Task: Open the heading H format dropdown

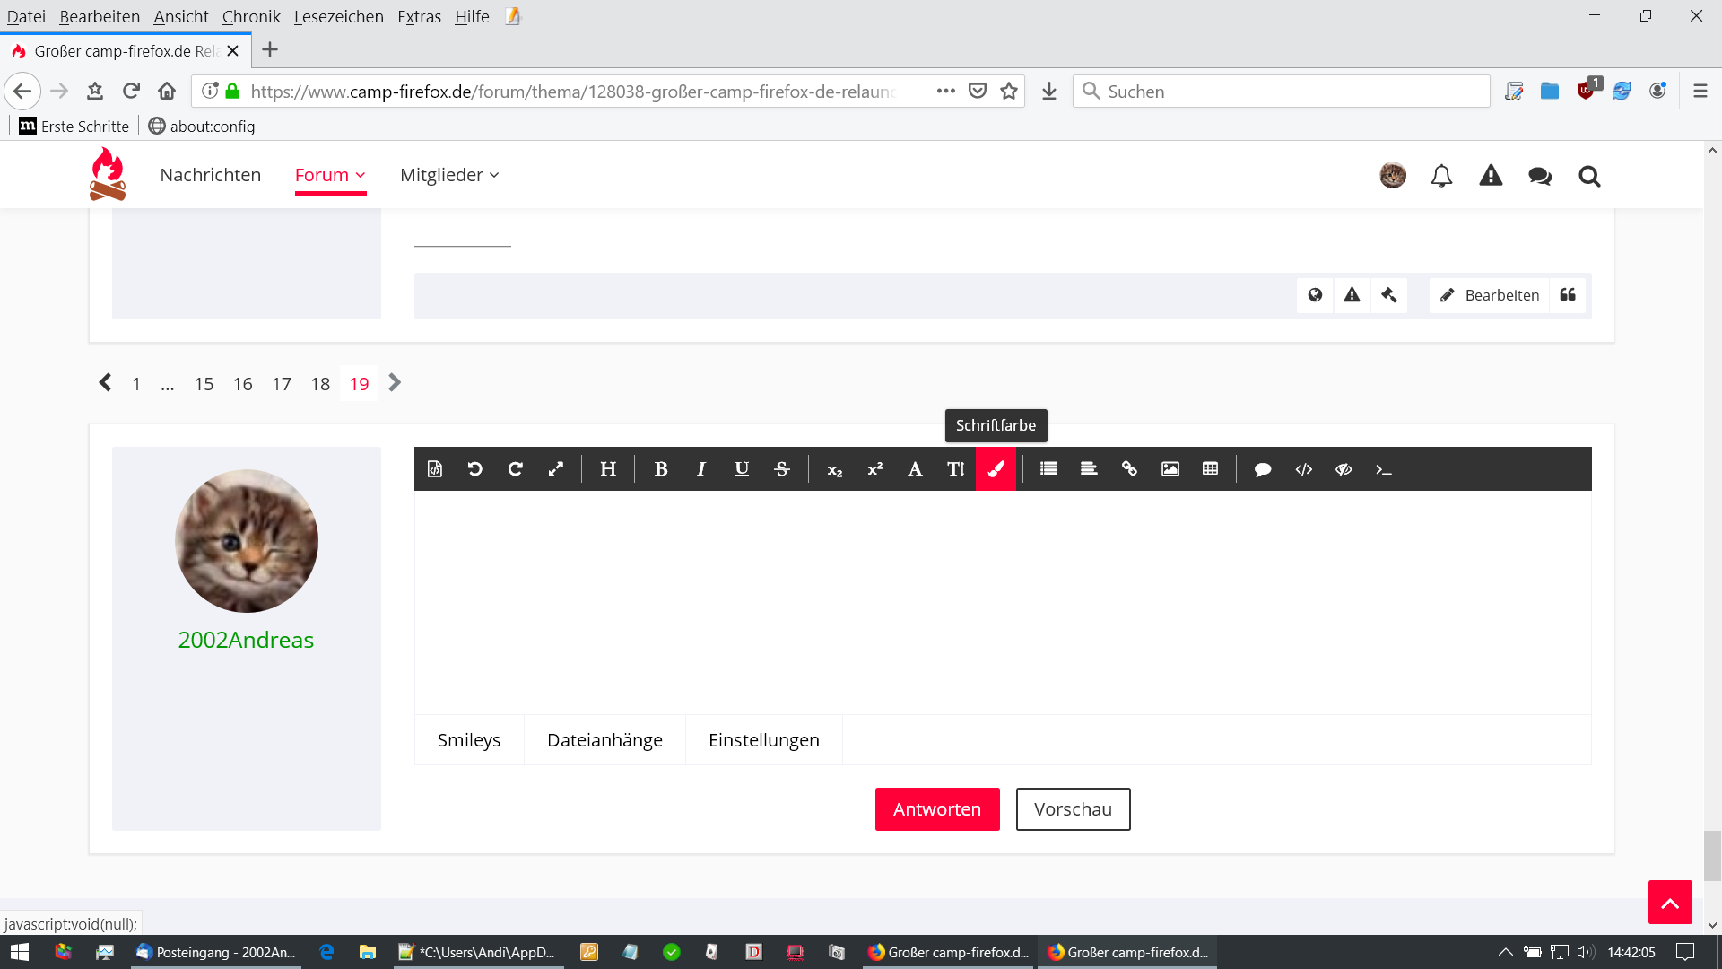Action: (x=608, y=469)
